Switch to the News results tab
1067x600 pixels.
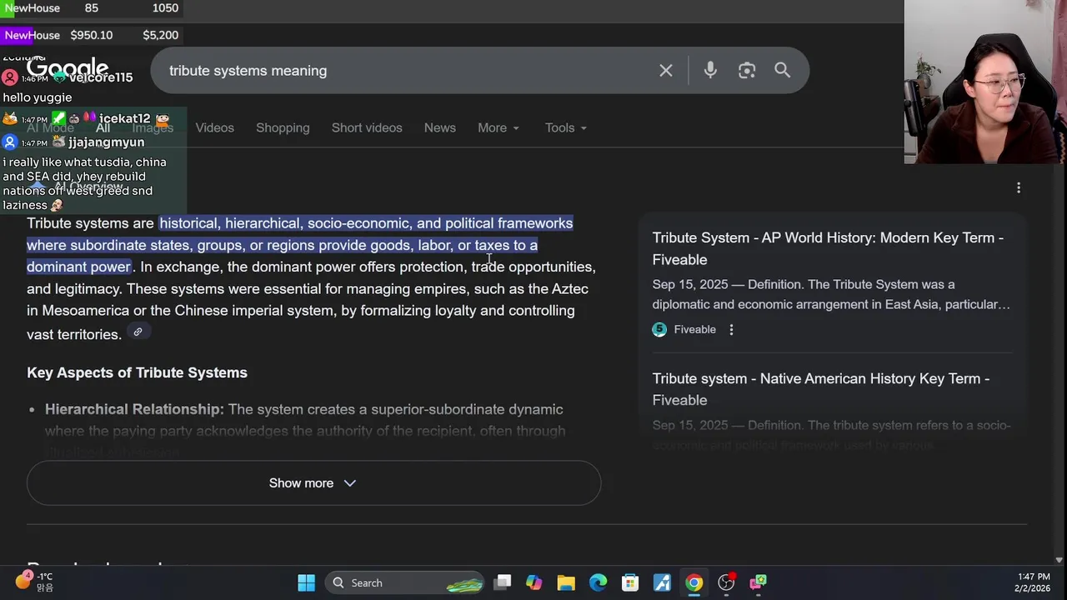[x=439, y=127]
